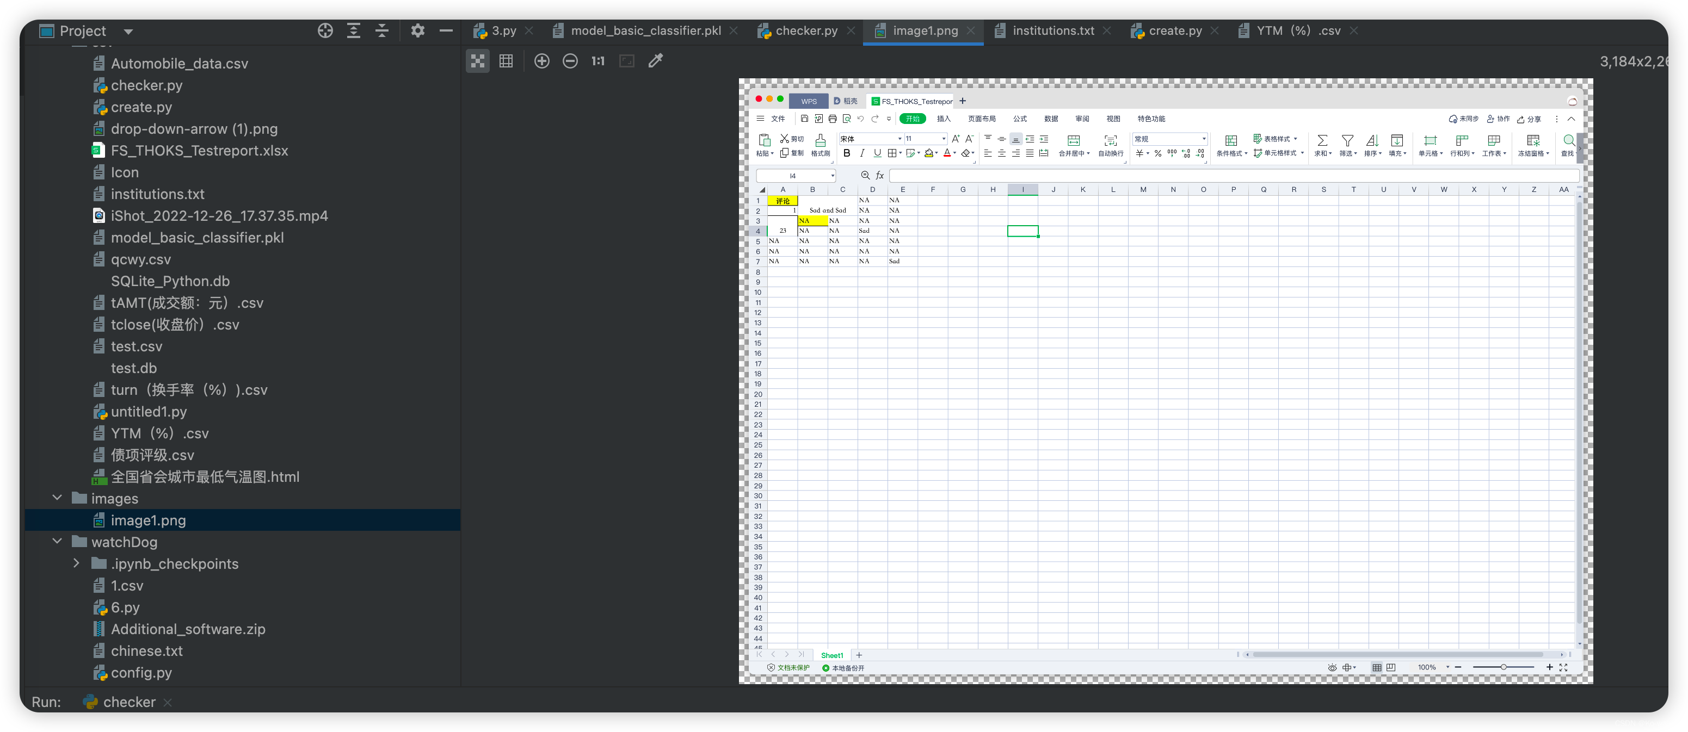Close the YTM (%) .csv tab
The image size is (1688, 732).
(x=1354, y=31)
